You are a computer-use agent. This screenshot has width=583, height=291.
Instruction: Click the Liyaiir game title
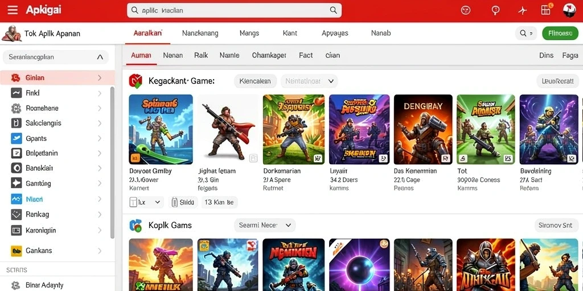(339, 171)
